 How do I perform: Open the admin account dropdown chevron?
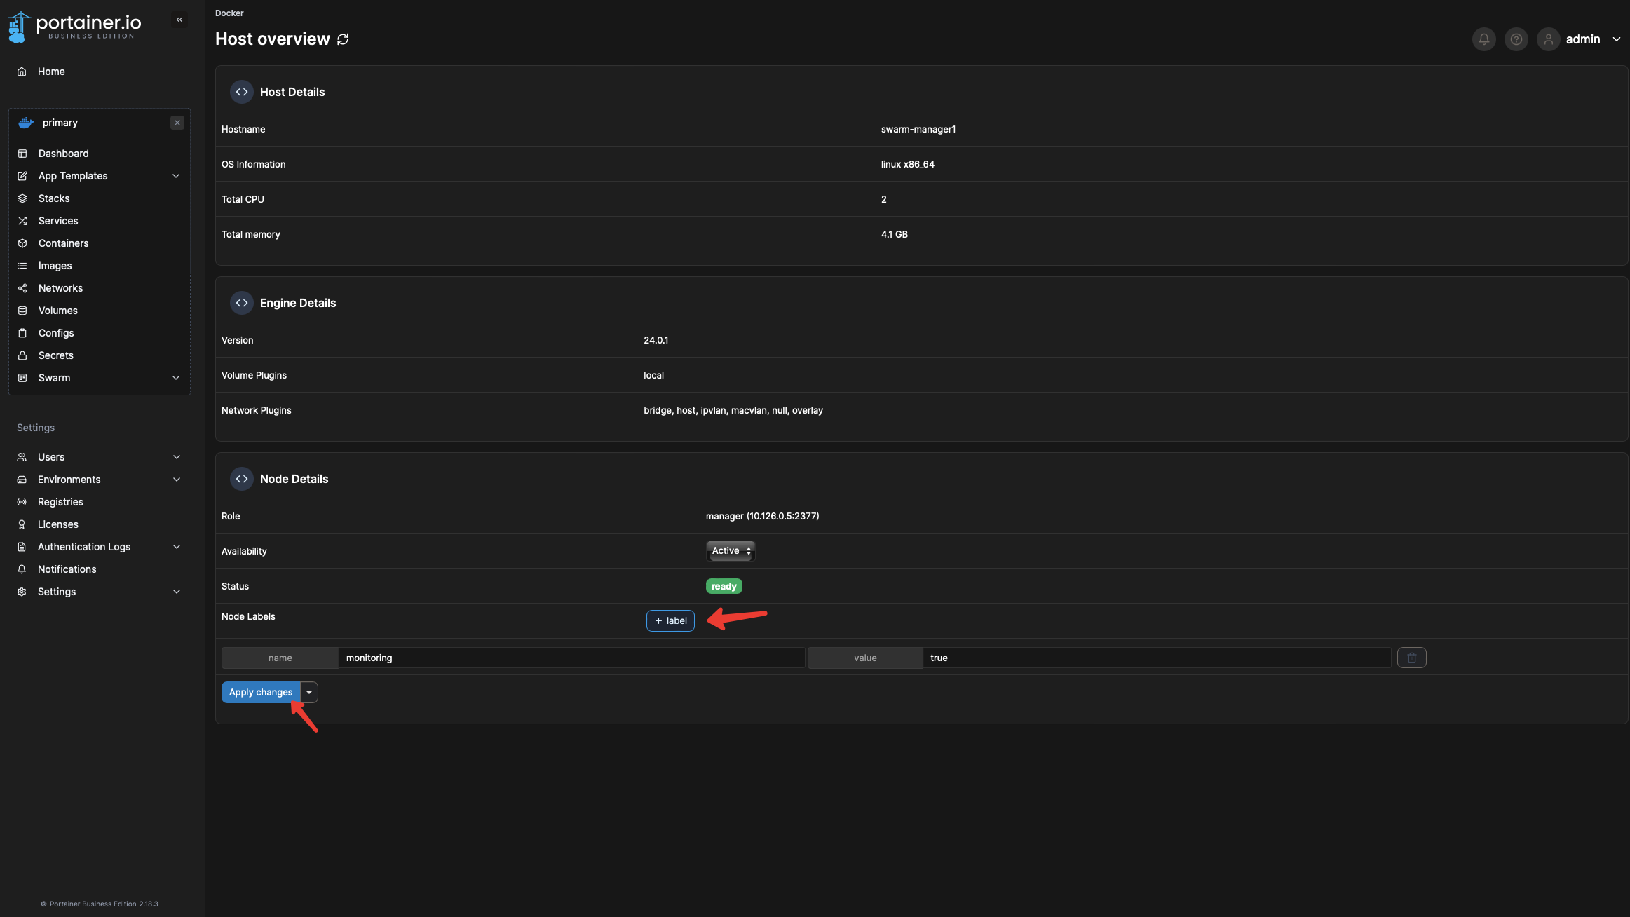(1617, 39)
